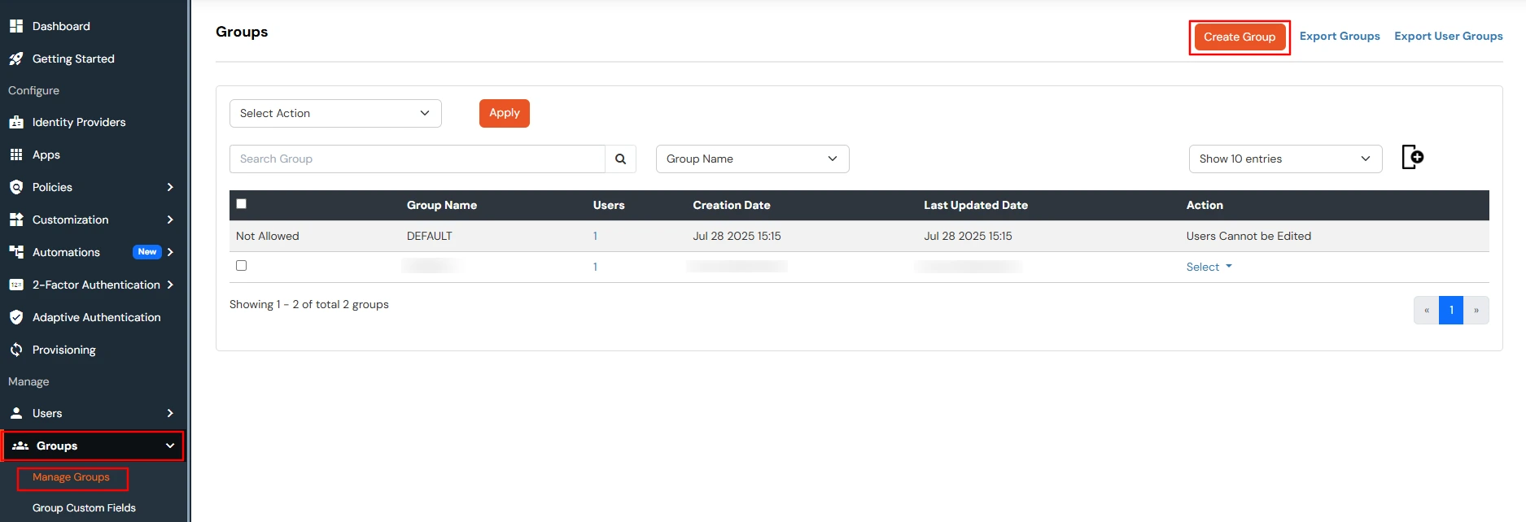The width and height of the screenshot is (1526, 522).
Task: Open Dashboard in the sidebar
Action: 61,26
